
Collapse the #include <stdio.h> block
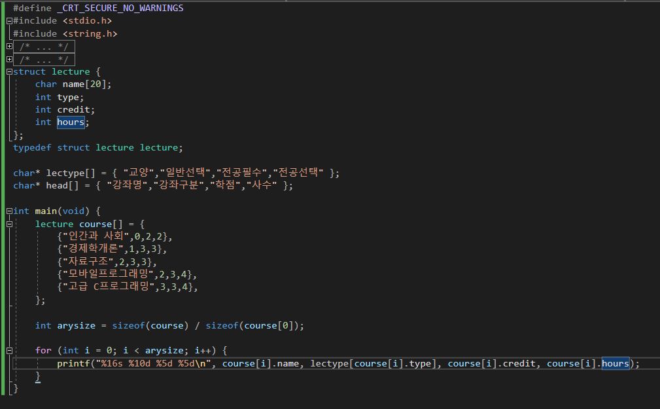pos(9,21)
